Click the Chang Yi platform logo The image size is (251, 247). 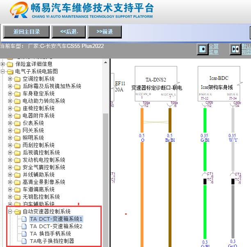click(x=19, y=9)
